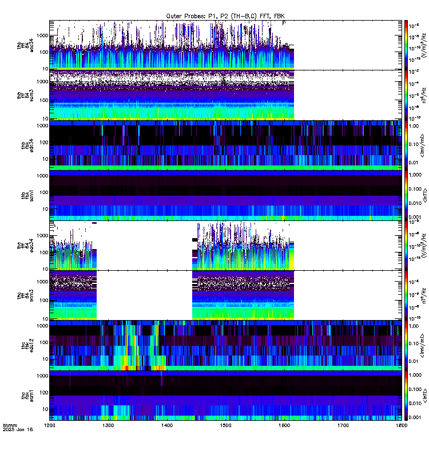Select the 'thb fff 64 scm3' panel label

tap(25, 96)
